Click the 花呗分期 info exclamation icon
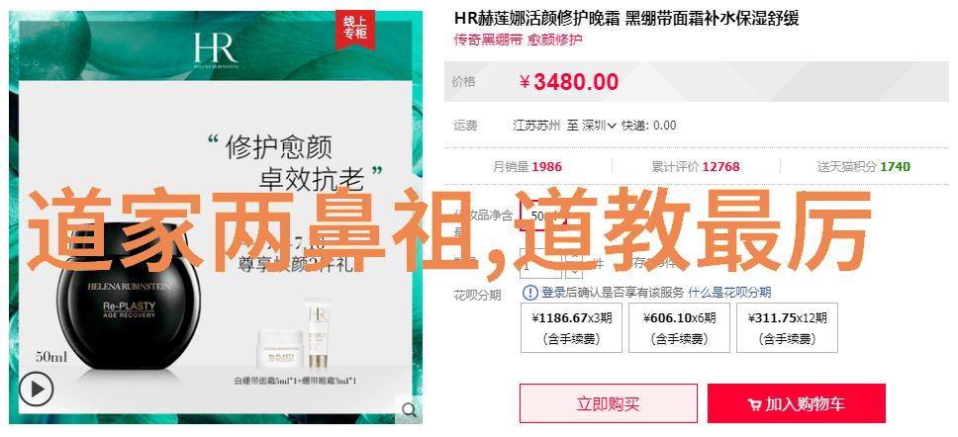Image resolution: width=958 pixels, height=437 pixels. point(529,293)
